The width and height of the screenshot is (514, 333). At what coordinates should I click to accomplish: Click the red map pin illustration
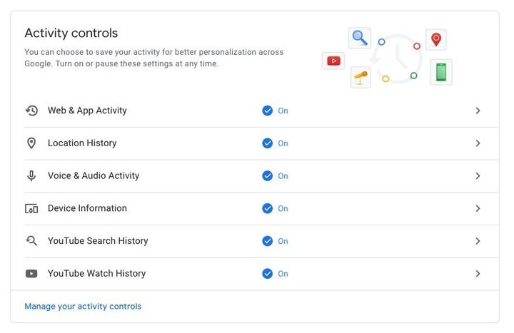pos(436,40)
